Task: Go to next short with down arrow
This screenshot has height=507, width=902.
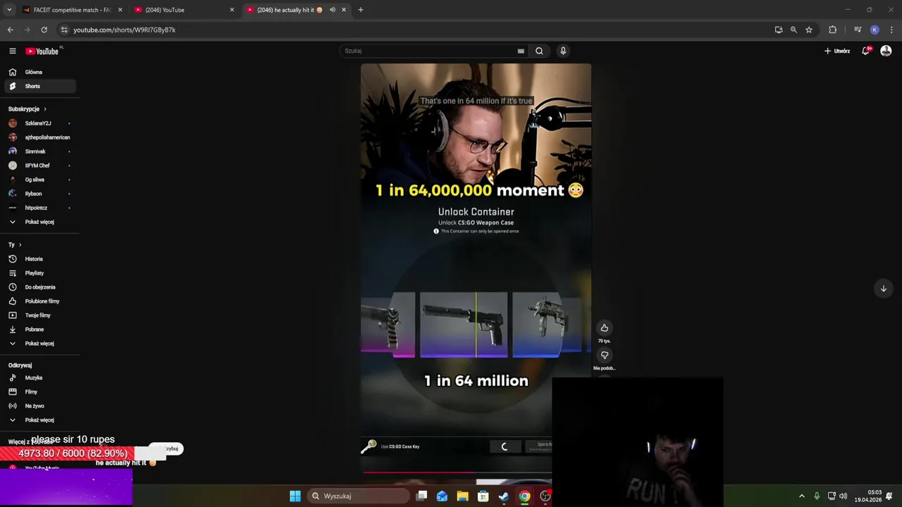Action: pyautogui.click(x=883, y=288)
